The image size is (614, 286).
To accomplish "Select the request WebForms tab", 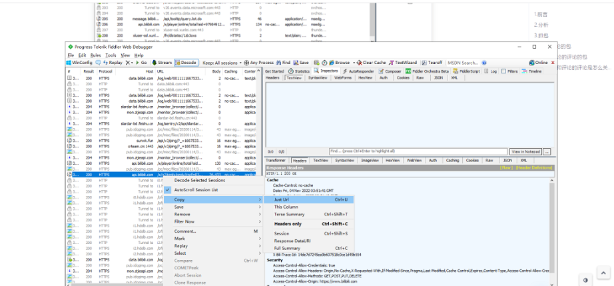I will click(x=342, y=78).
